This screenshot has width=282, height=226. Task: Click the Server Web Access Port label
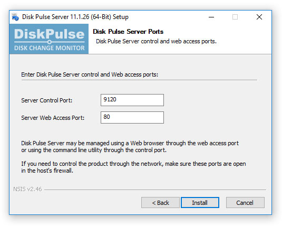[53, 118]
